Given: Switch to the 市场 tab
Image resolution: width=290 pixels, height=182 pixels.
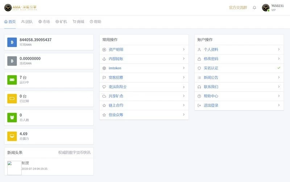Looking at the screenshot, I should [x=44, y=22].
